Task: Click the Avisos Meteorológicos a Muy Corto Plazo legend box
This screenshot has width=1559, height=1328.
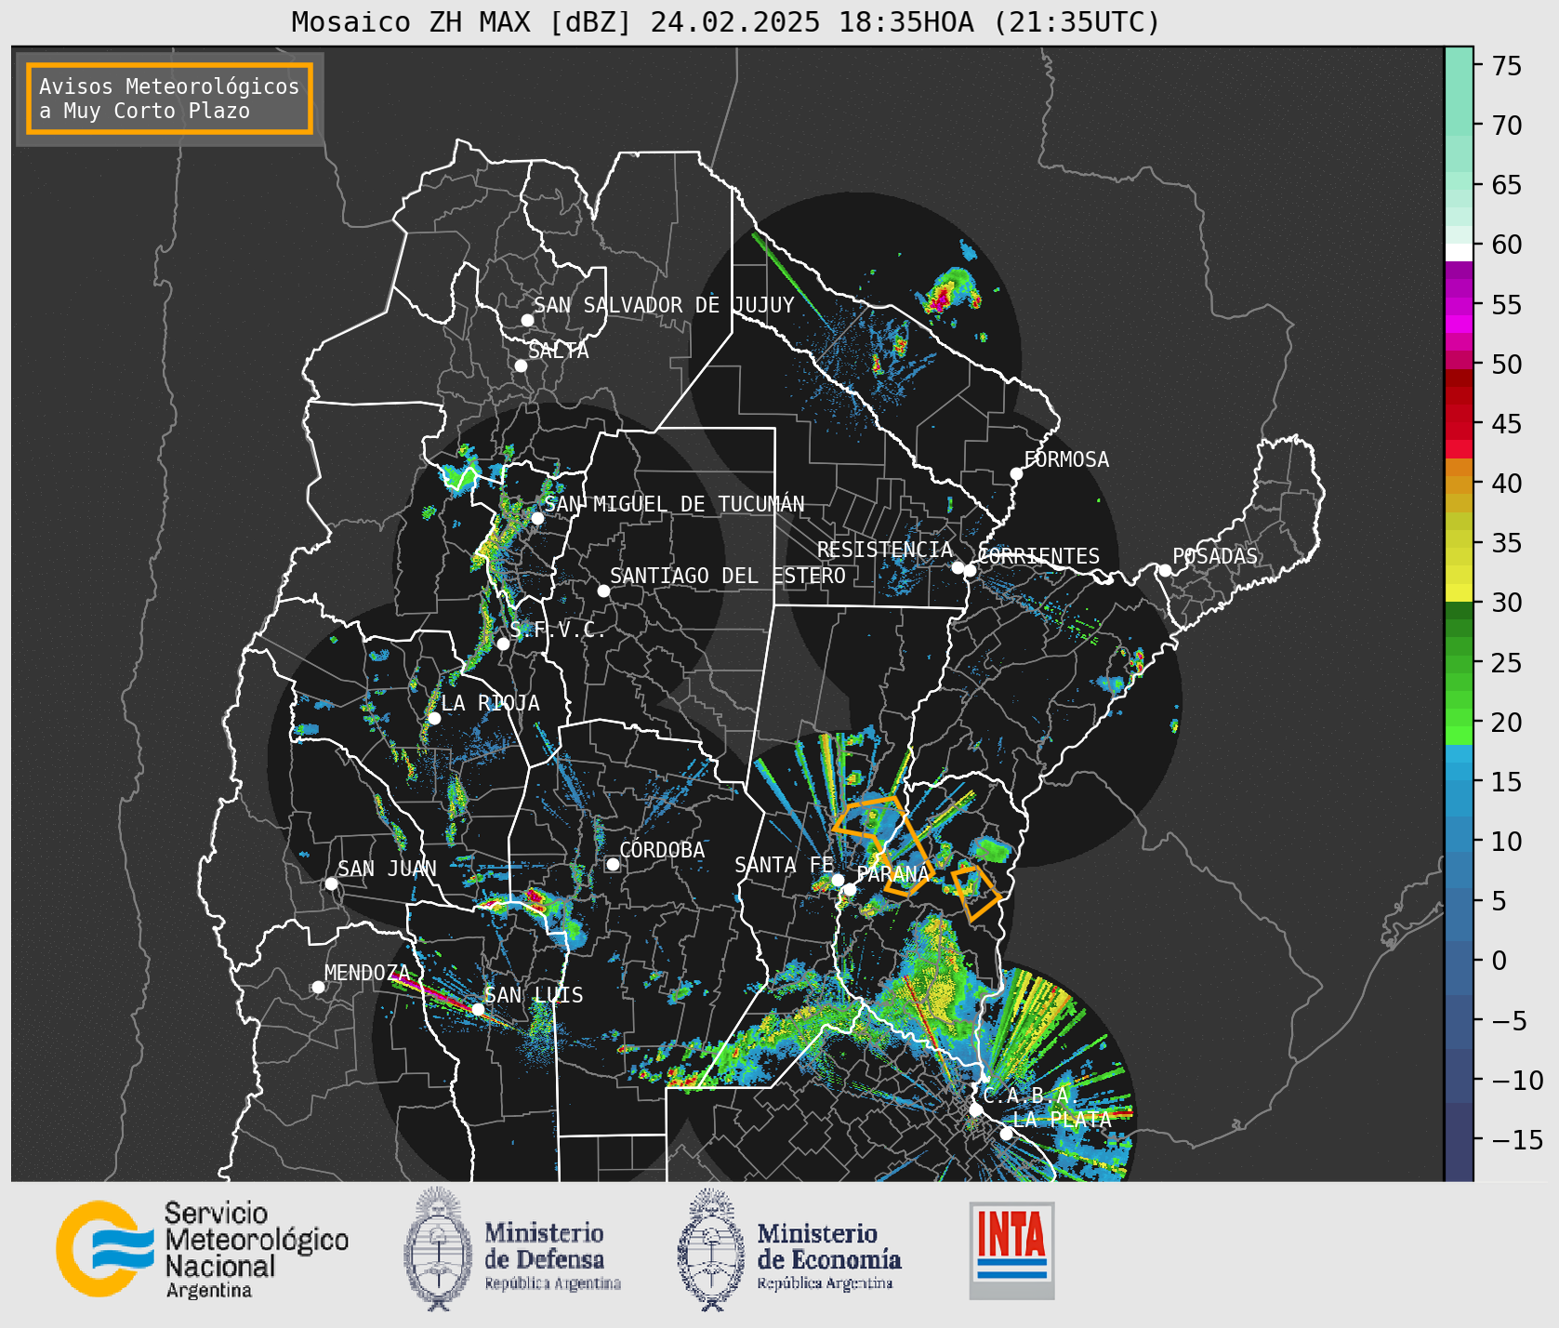Action: pos(169,99)
